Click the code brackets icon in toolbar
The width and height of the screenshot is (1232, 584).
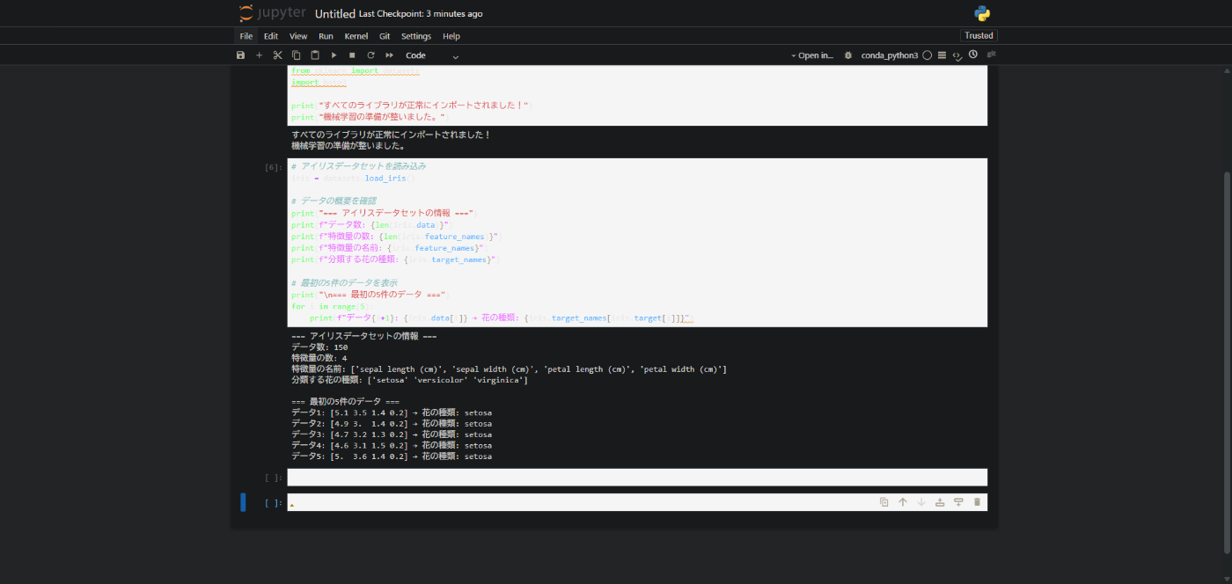coord(957,55)
